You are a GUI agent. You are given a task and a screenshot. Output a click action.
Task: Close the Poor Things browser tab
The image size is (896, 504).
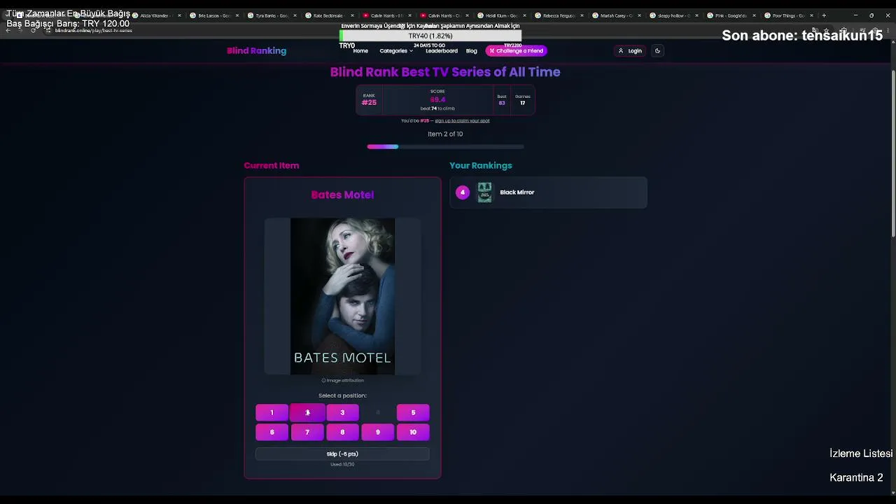(x=811, y=15)
